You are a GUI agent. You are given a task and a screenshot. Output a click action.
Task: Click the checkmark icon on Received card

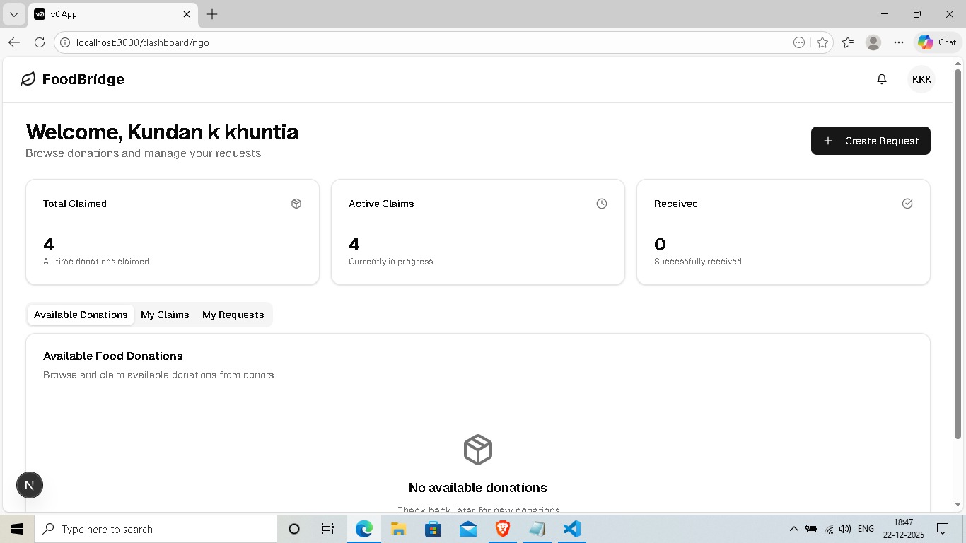pos(907,204)
